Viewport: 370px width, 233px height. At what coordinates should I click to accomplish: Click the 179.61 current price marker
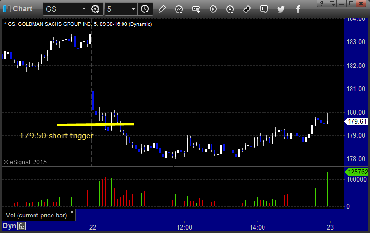tap(356, 121)
